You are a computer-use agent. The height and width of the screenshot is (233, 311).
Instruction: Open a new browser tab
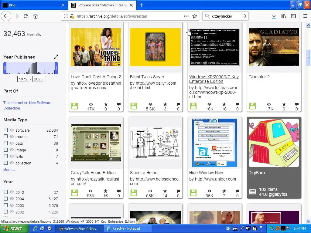click(x=142, y=5)
